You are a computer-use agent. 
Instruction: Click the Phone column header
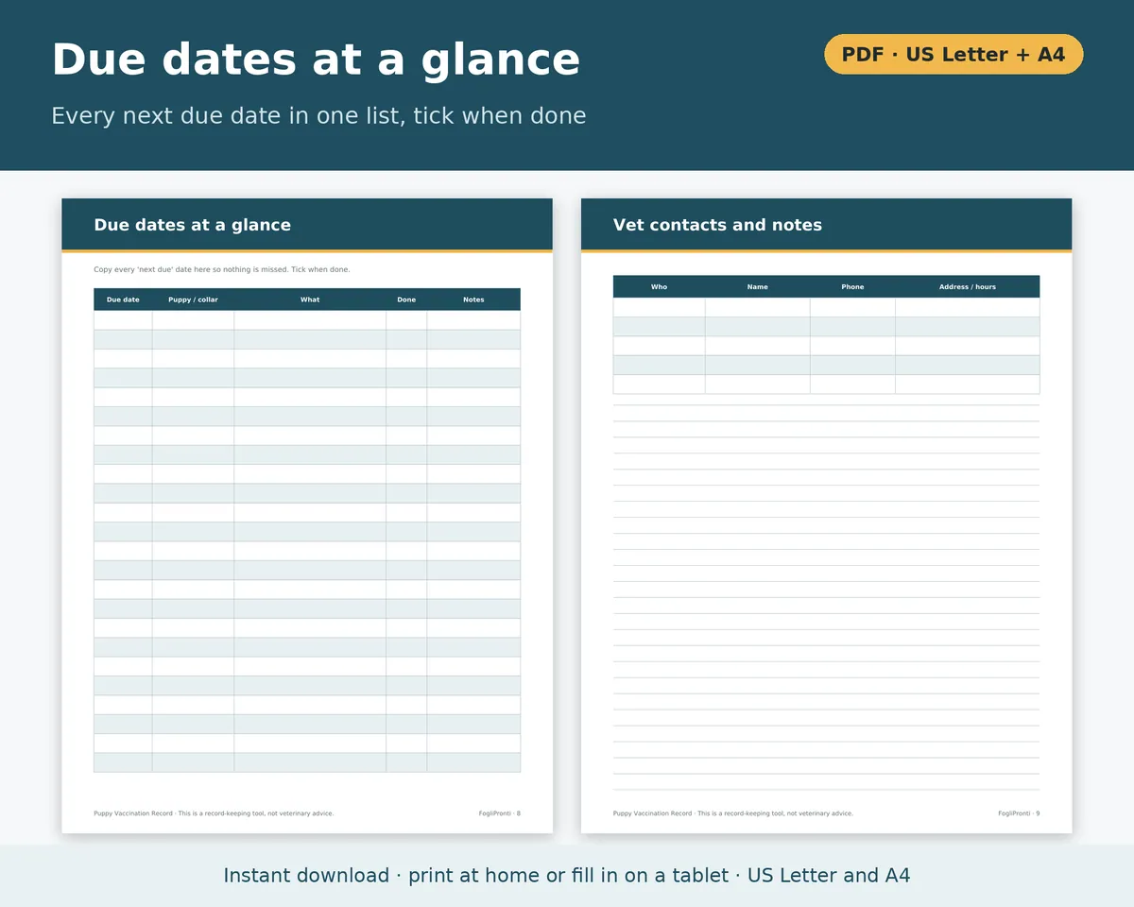852,287
